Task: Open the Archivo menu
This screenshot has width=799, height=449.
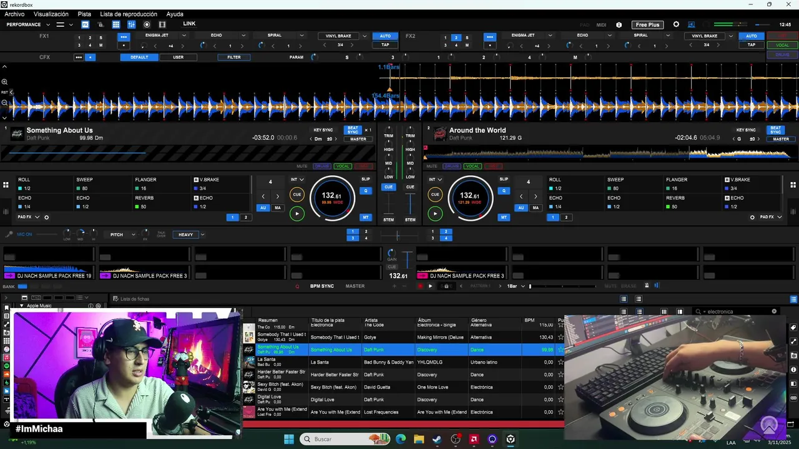Action: point(14,14)
